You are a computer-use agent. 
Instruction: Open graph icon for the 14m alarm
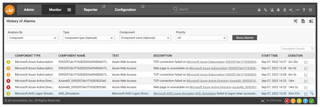click(306, 81)
